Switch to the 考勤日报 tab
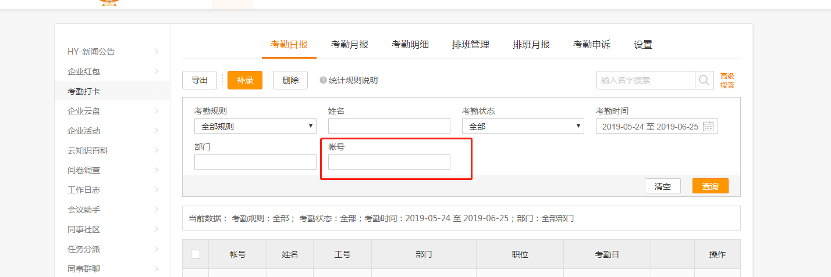The image size is (831, 277). click(x=289, y=45)
